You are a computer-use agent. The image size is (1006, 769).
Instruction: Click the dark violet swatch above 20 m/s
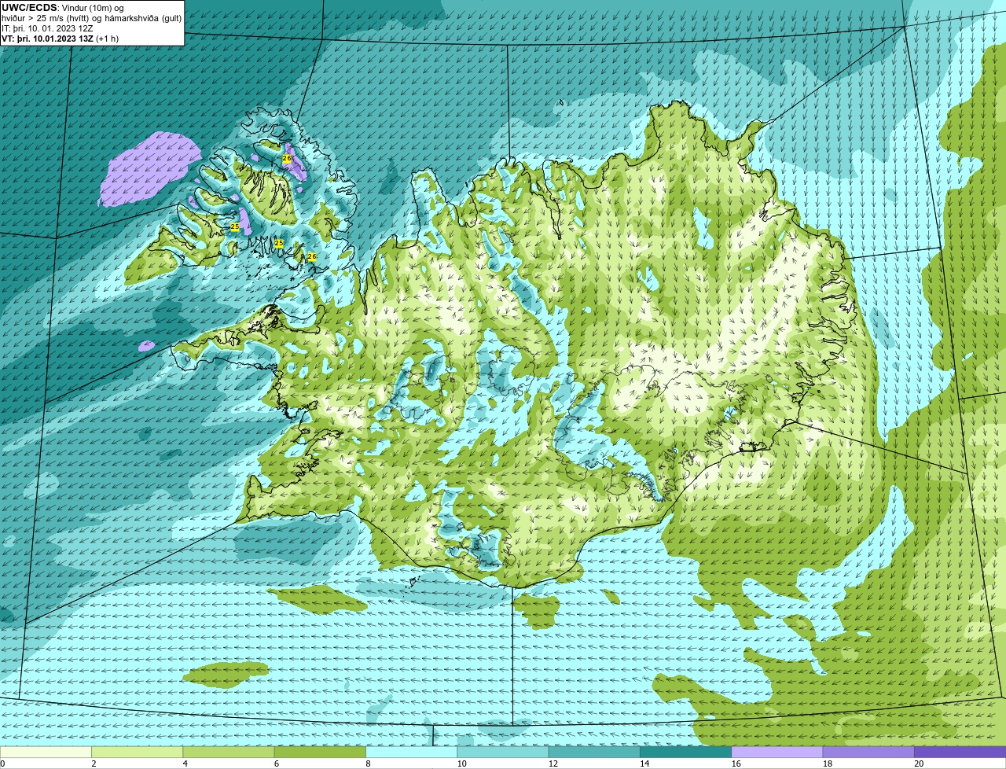pyautogui.click(x=960, y=752)
